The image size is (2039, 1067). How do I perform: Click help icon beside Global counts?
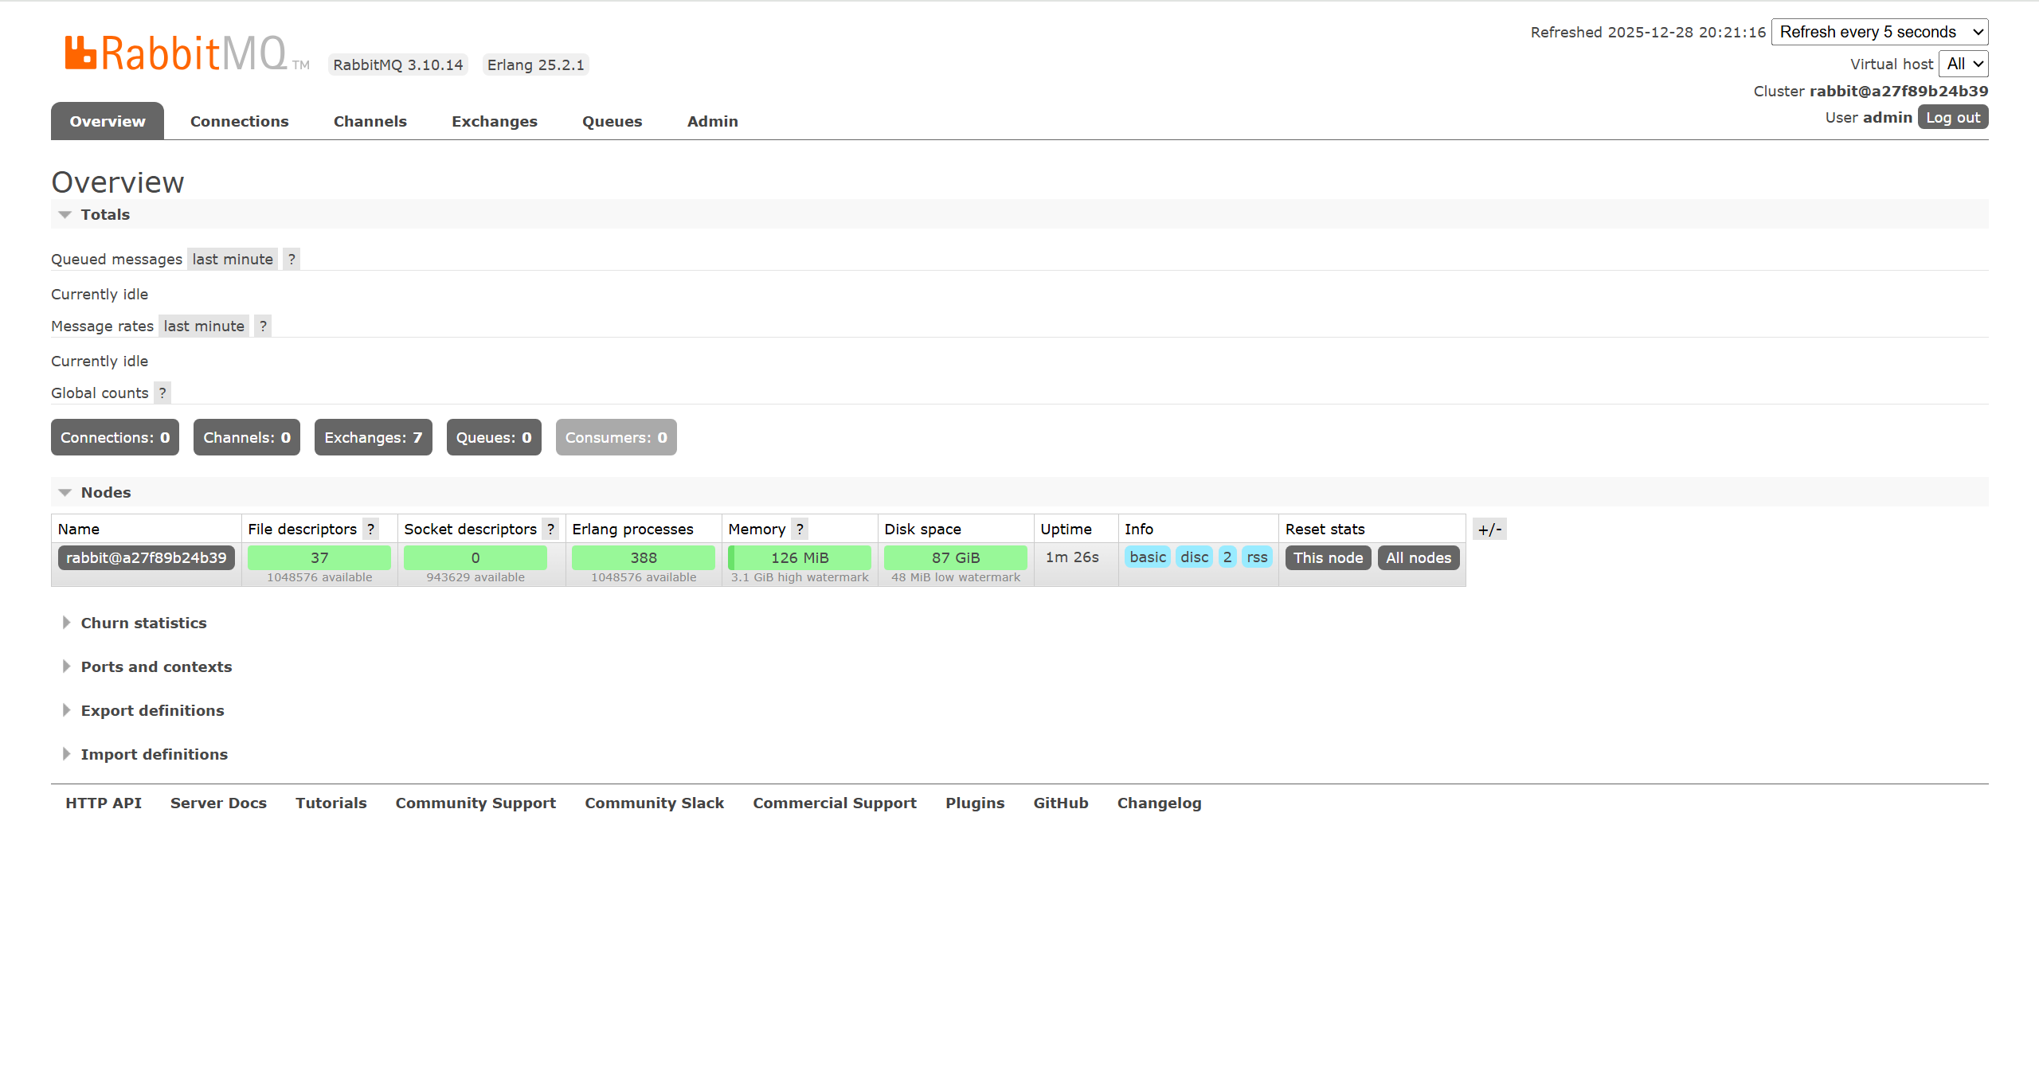pos(162,393)
